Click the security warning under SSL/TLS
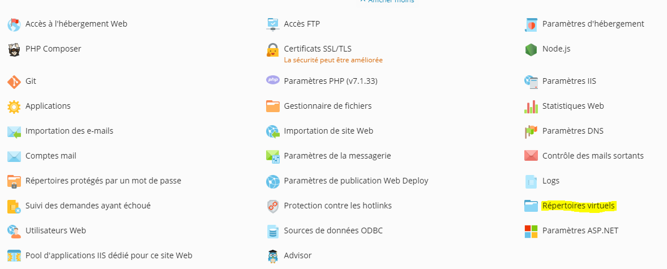Image resolution: width=667 pixels, height=269 pixels. click(x=333, y=60)
